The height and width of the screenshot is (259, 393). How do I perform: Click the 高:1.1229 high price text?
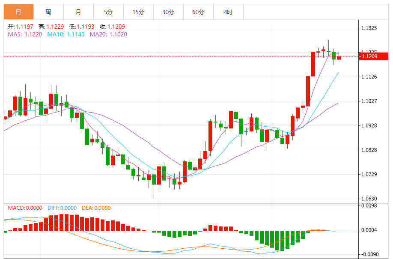point(51,27)
